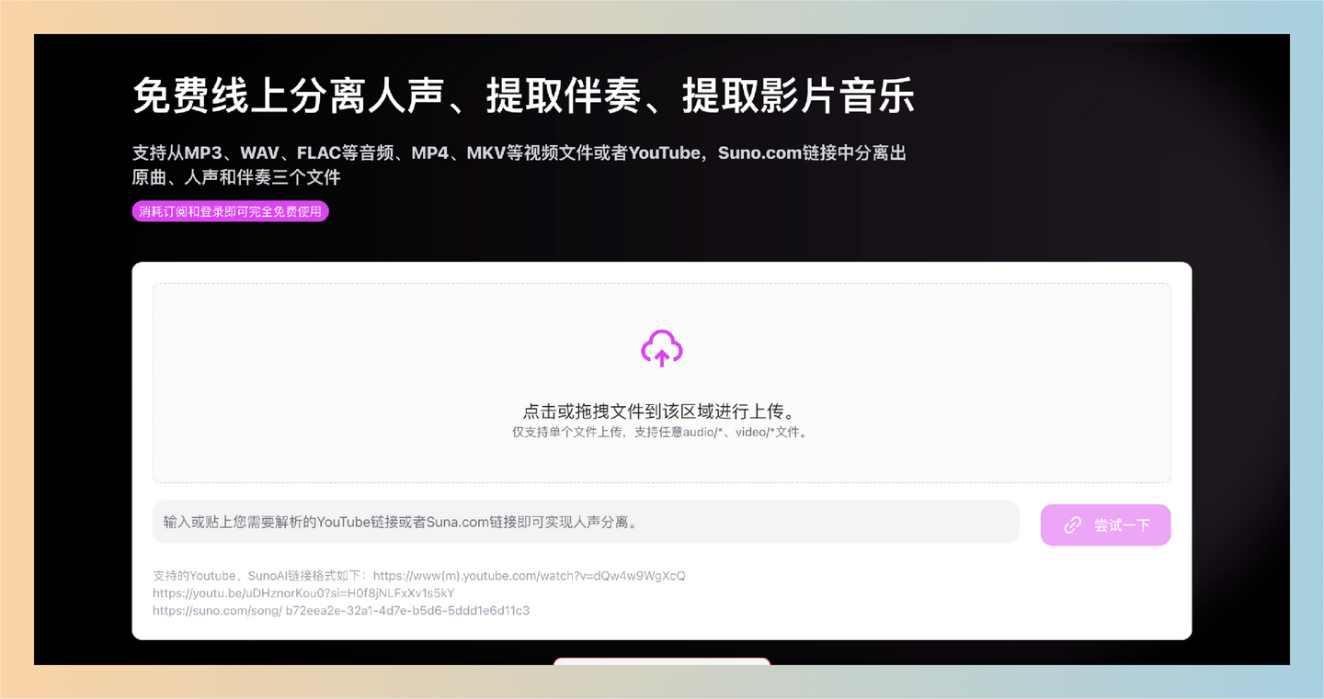Viewport: 1324px width, 699px height.
Task: Click the suno.com/song example link text
Action: tap(341, 610)
